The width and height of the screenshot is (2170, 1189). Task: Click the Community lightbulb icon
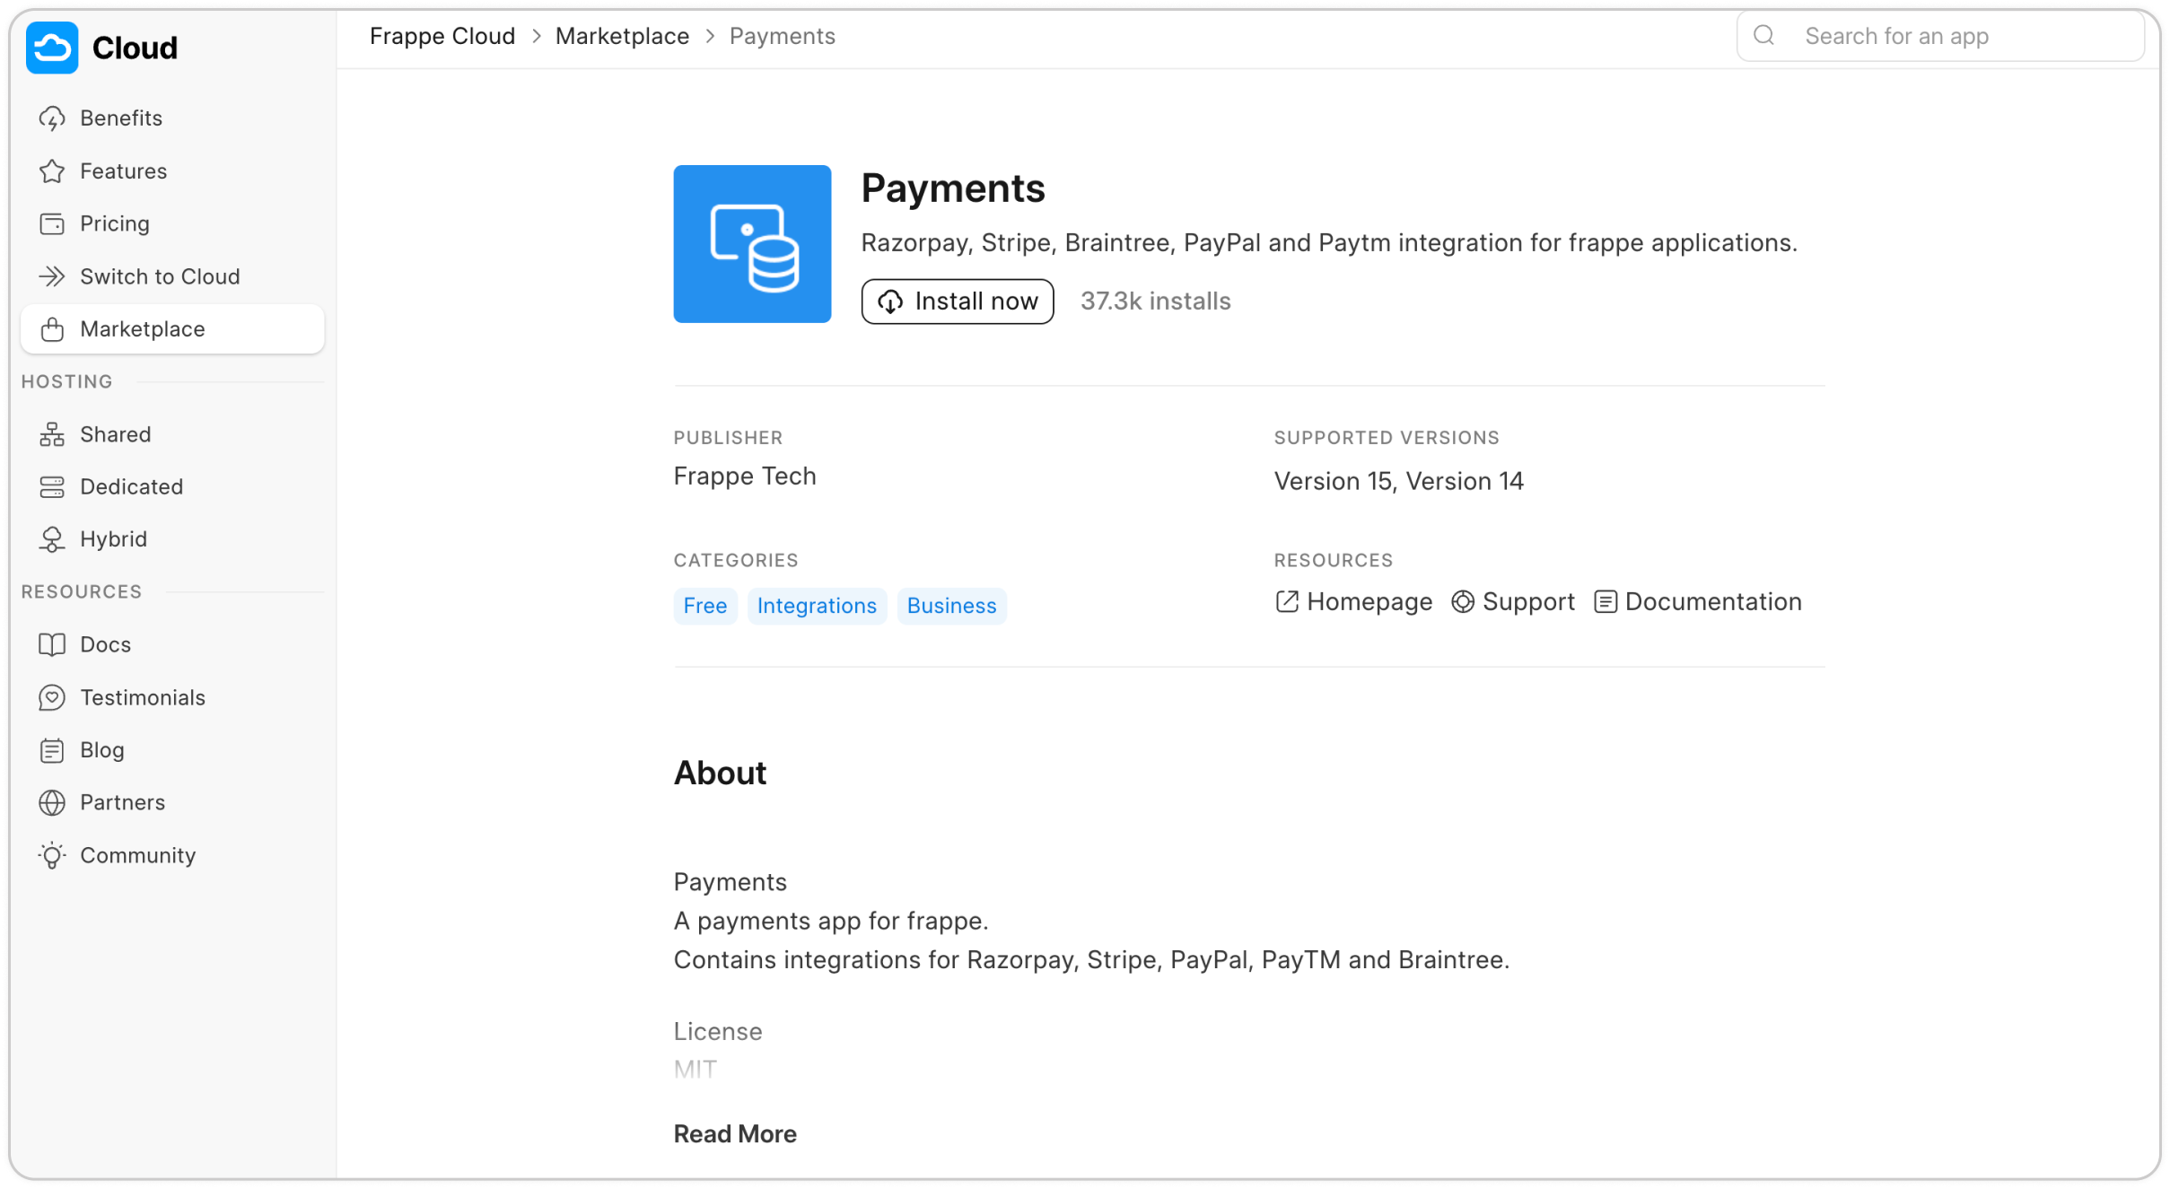point(52,855)
